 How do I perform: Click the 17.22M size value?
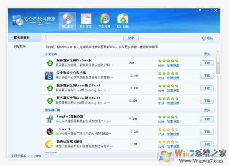coord(134,132)
